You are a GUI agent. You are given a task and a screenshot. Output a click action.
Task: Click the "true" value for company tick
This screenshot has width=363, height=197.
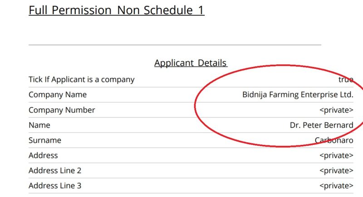(346, 79)
